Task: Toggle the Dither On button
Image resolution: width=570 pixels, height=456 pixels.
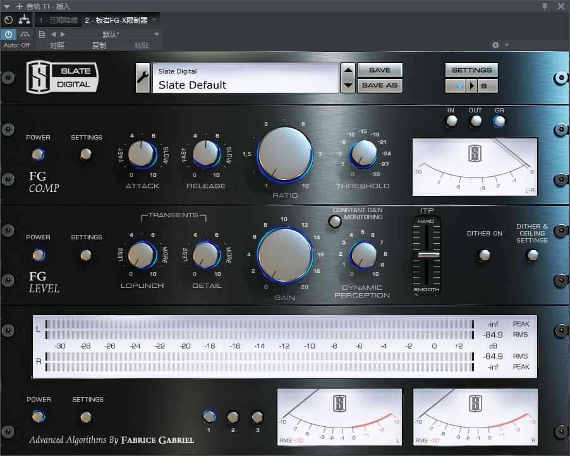Action: click(484, 255)
